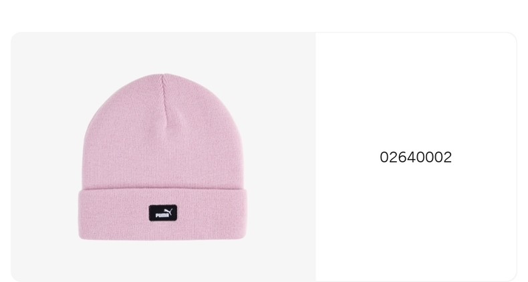
Task: Click the last digit of code 02640002
Action: pyautogui.click(x=447, y=157)
